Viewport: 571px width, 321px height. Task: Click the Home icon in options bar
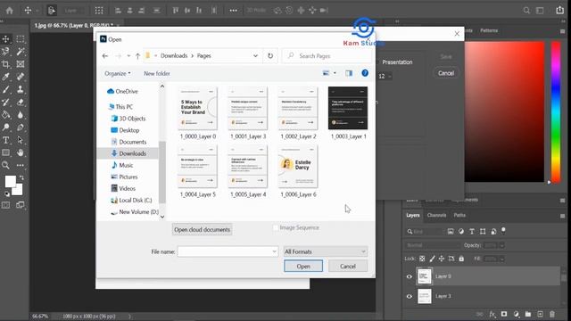click(x=10, y=11)
